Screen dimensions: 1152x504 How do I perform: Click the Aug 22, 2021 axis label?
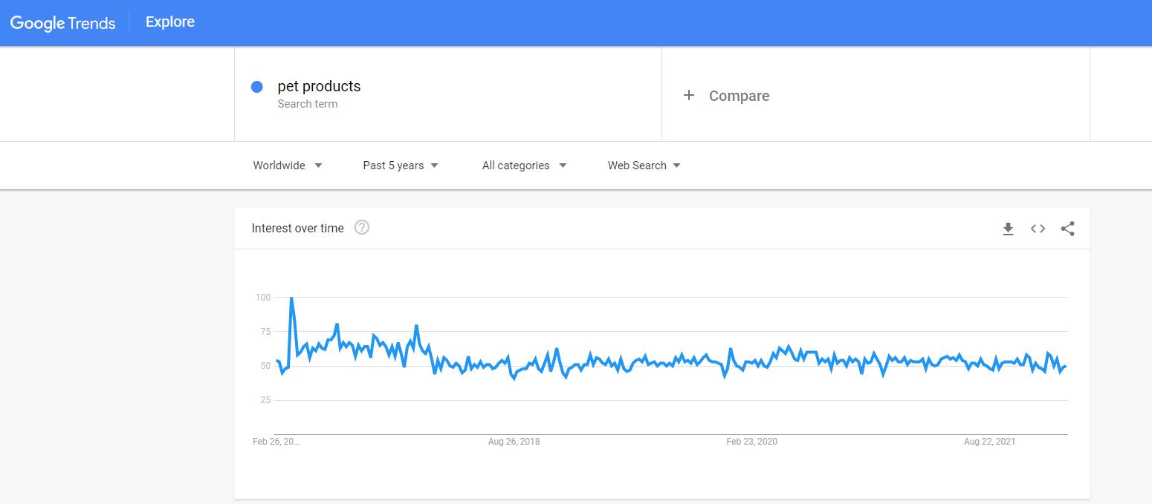989,442
